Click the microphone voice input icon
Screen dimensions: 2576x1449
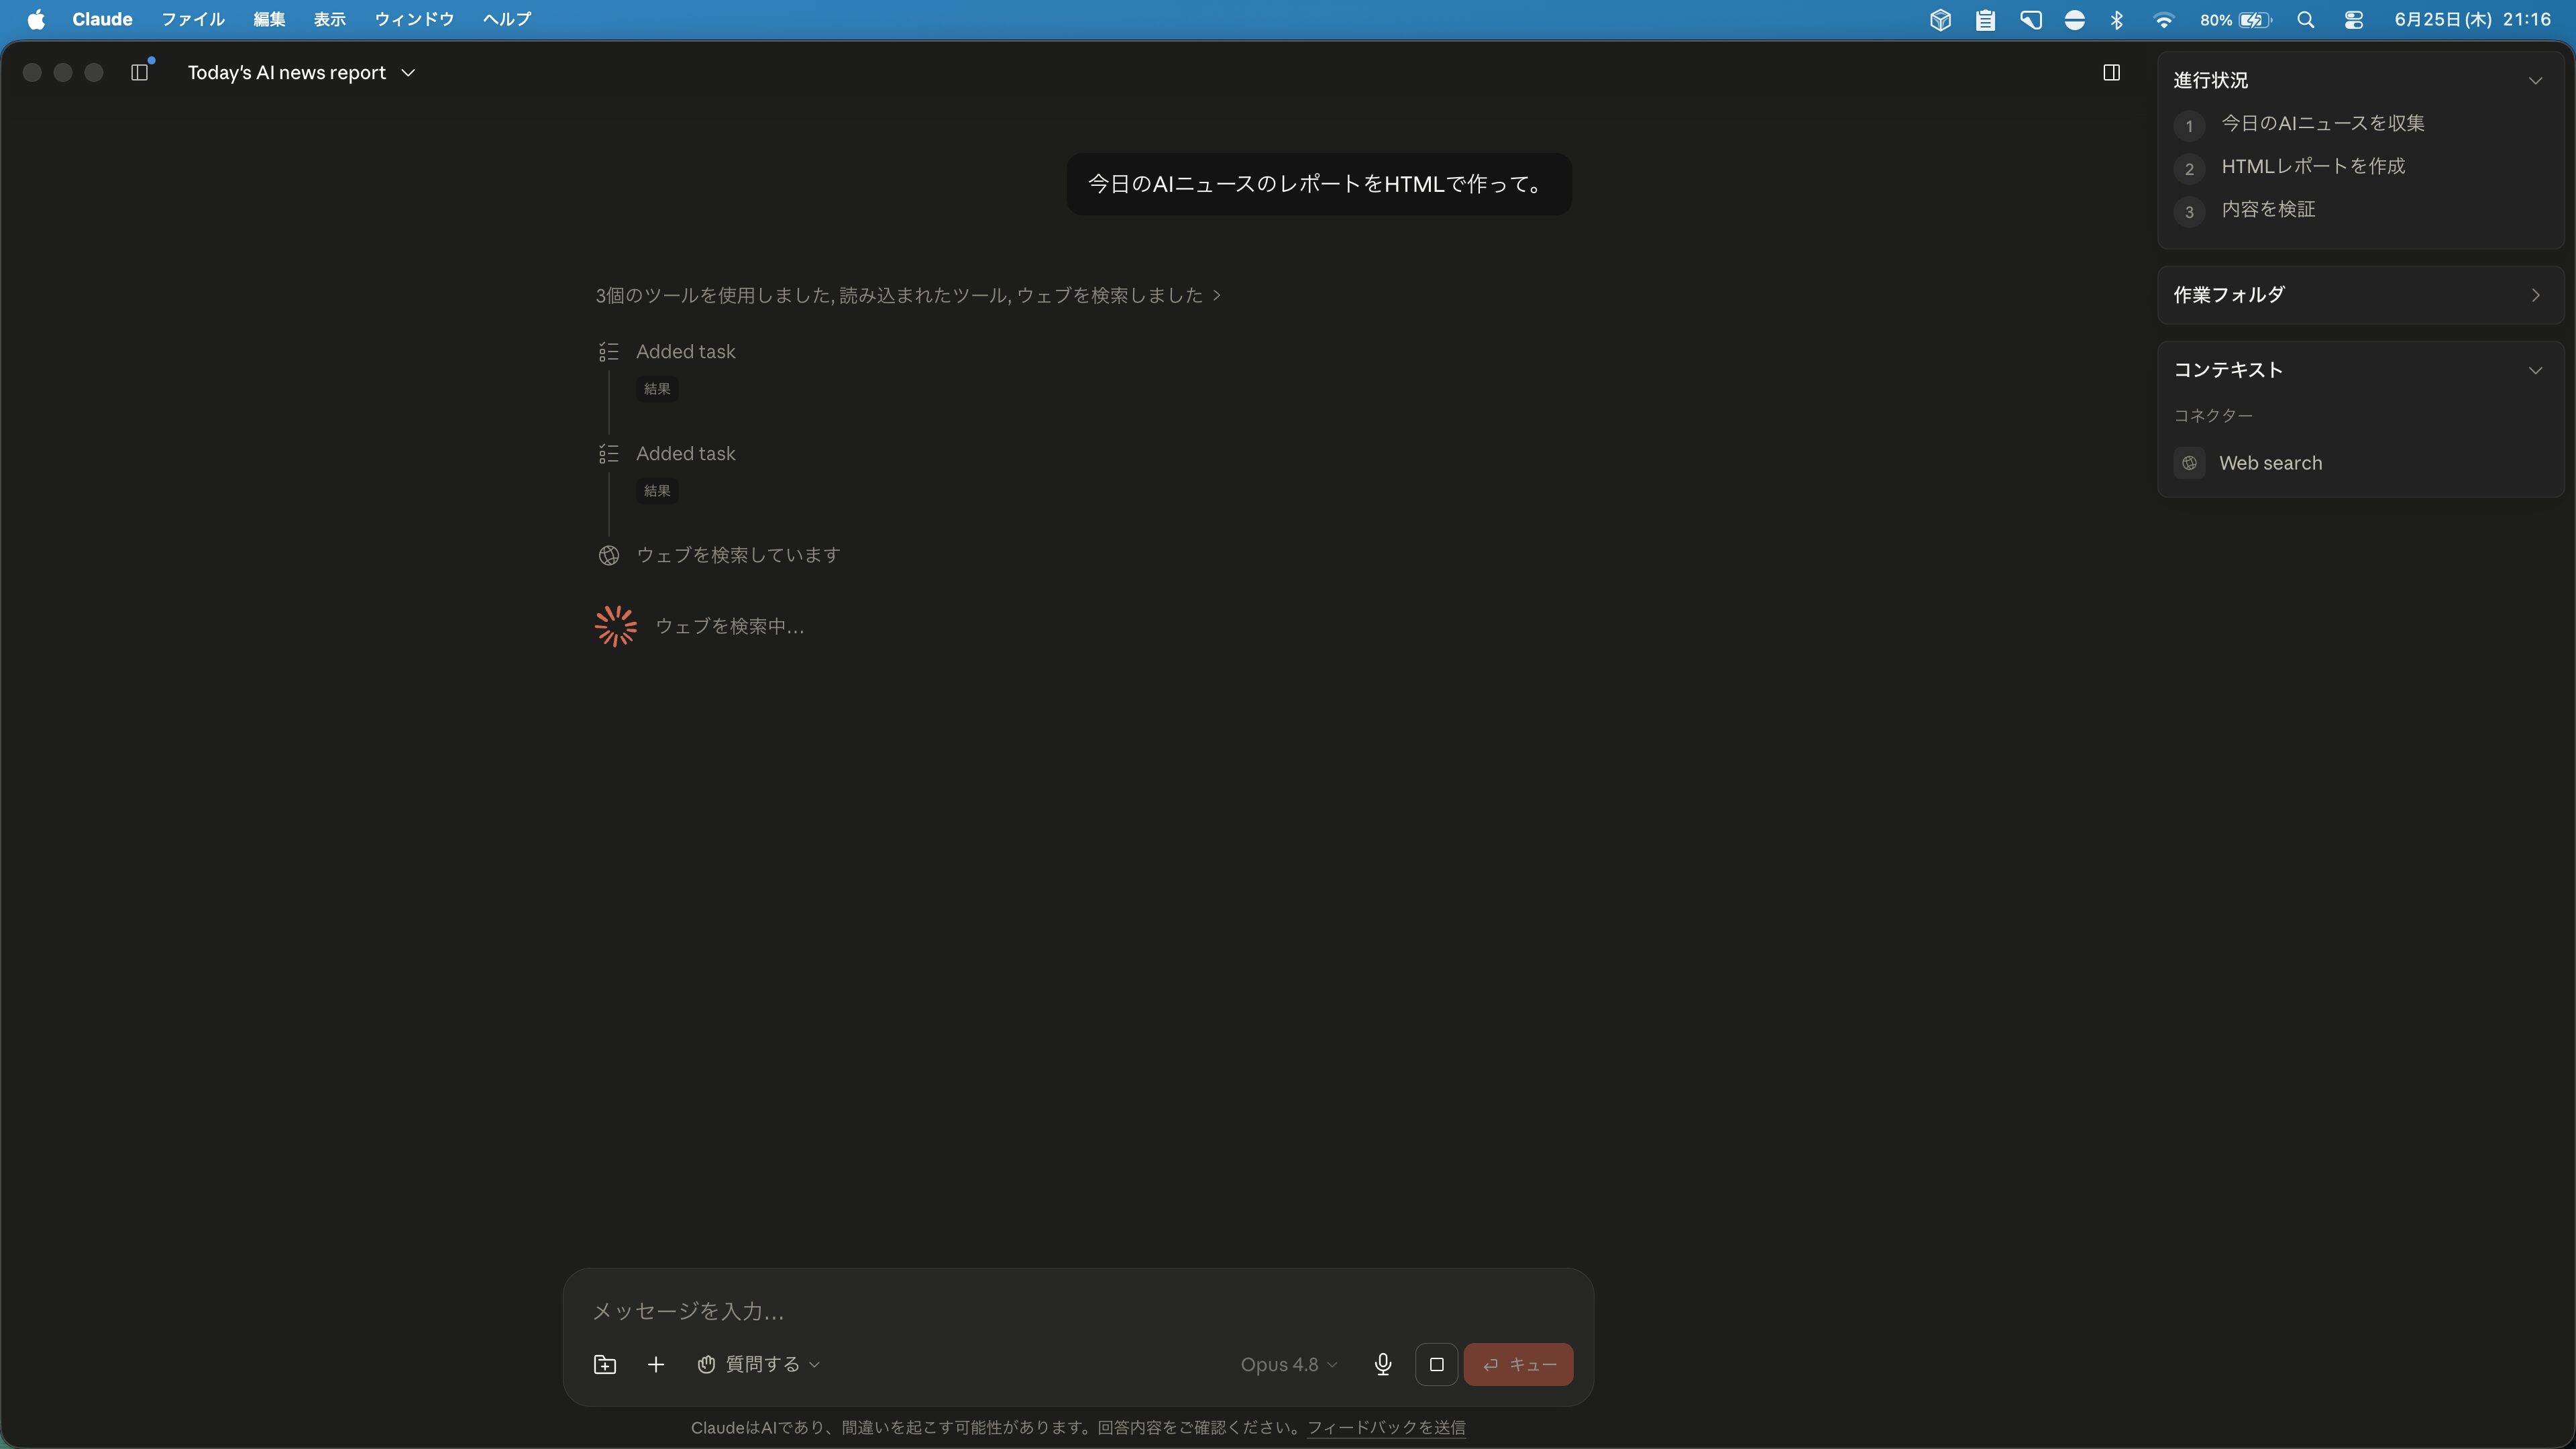pos(1383,1365)
